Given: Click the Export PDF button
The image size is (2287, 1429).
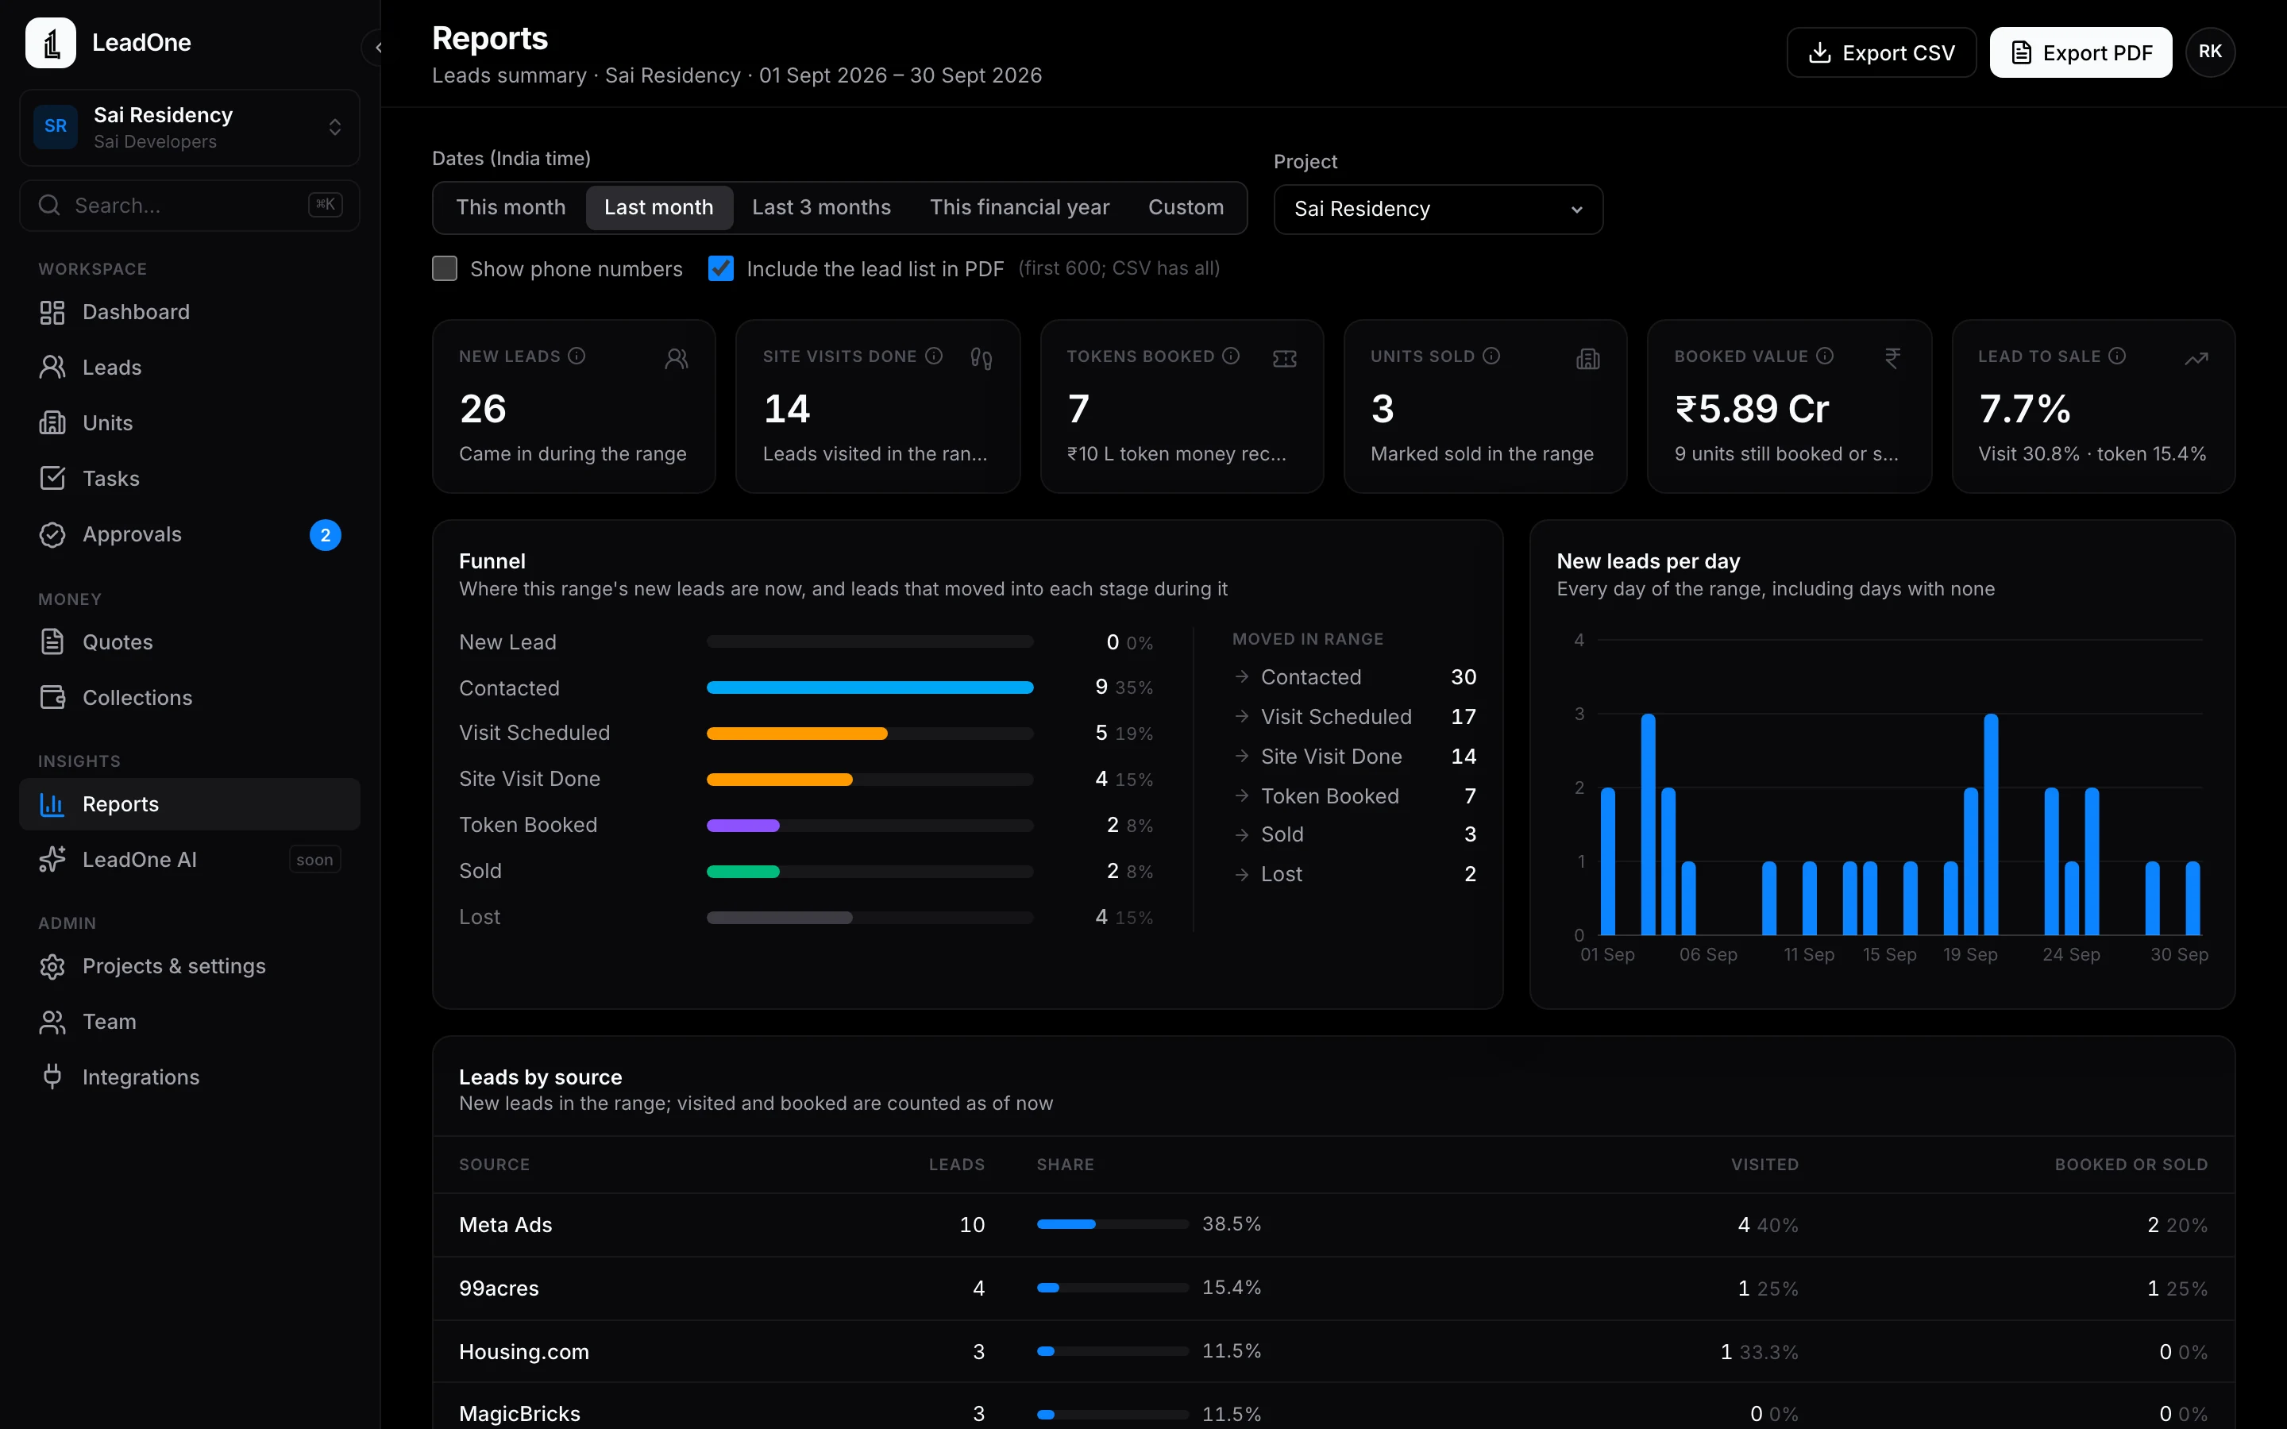Looking at the screenshot, I should [2080, 53].
